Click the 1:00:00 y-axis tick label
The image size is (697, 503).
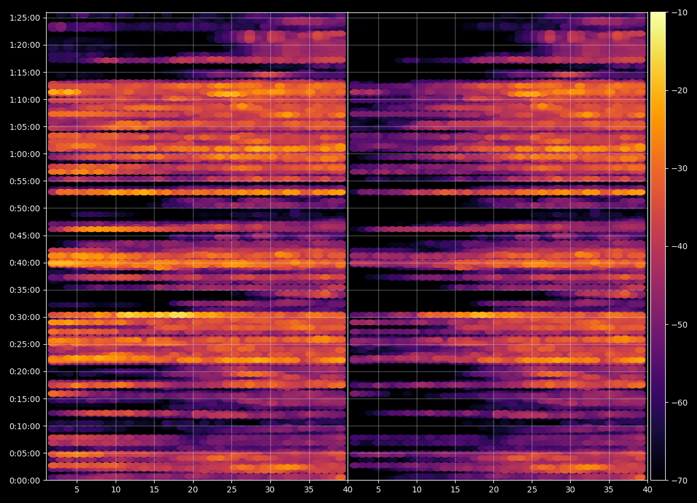pyautogui.click(x=25, y=154)
